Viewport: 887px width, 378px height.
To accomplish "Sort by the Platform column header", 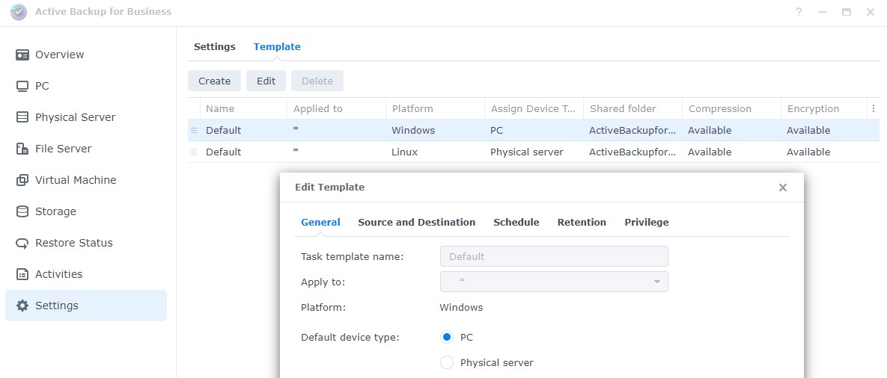I will [x=435, y=109].
